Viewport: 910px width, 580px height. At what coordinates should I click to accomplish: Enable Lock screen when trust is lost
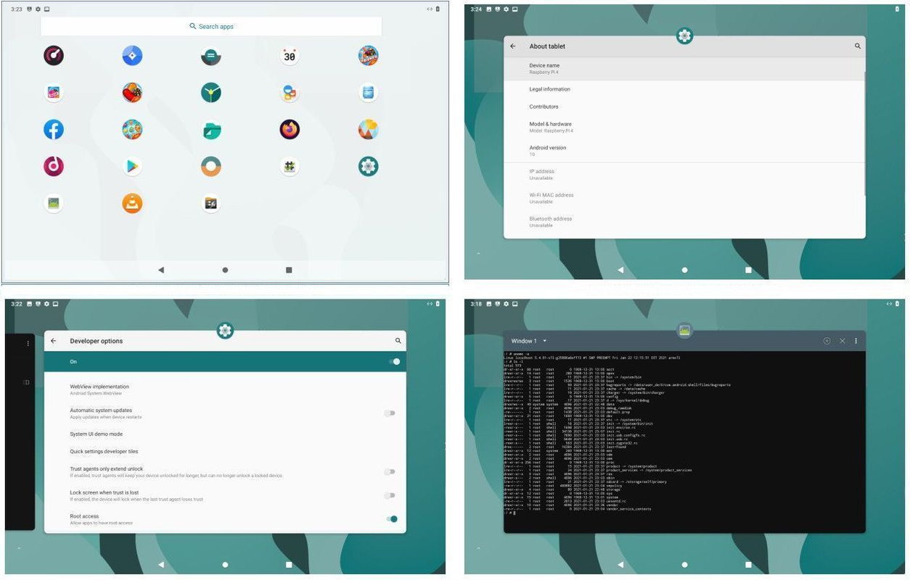[390, 496]
